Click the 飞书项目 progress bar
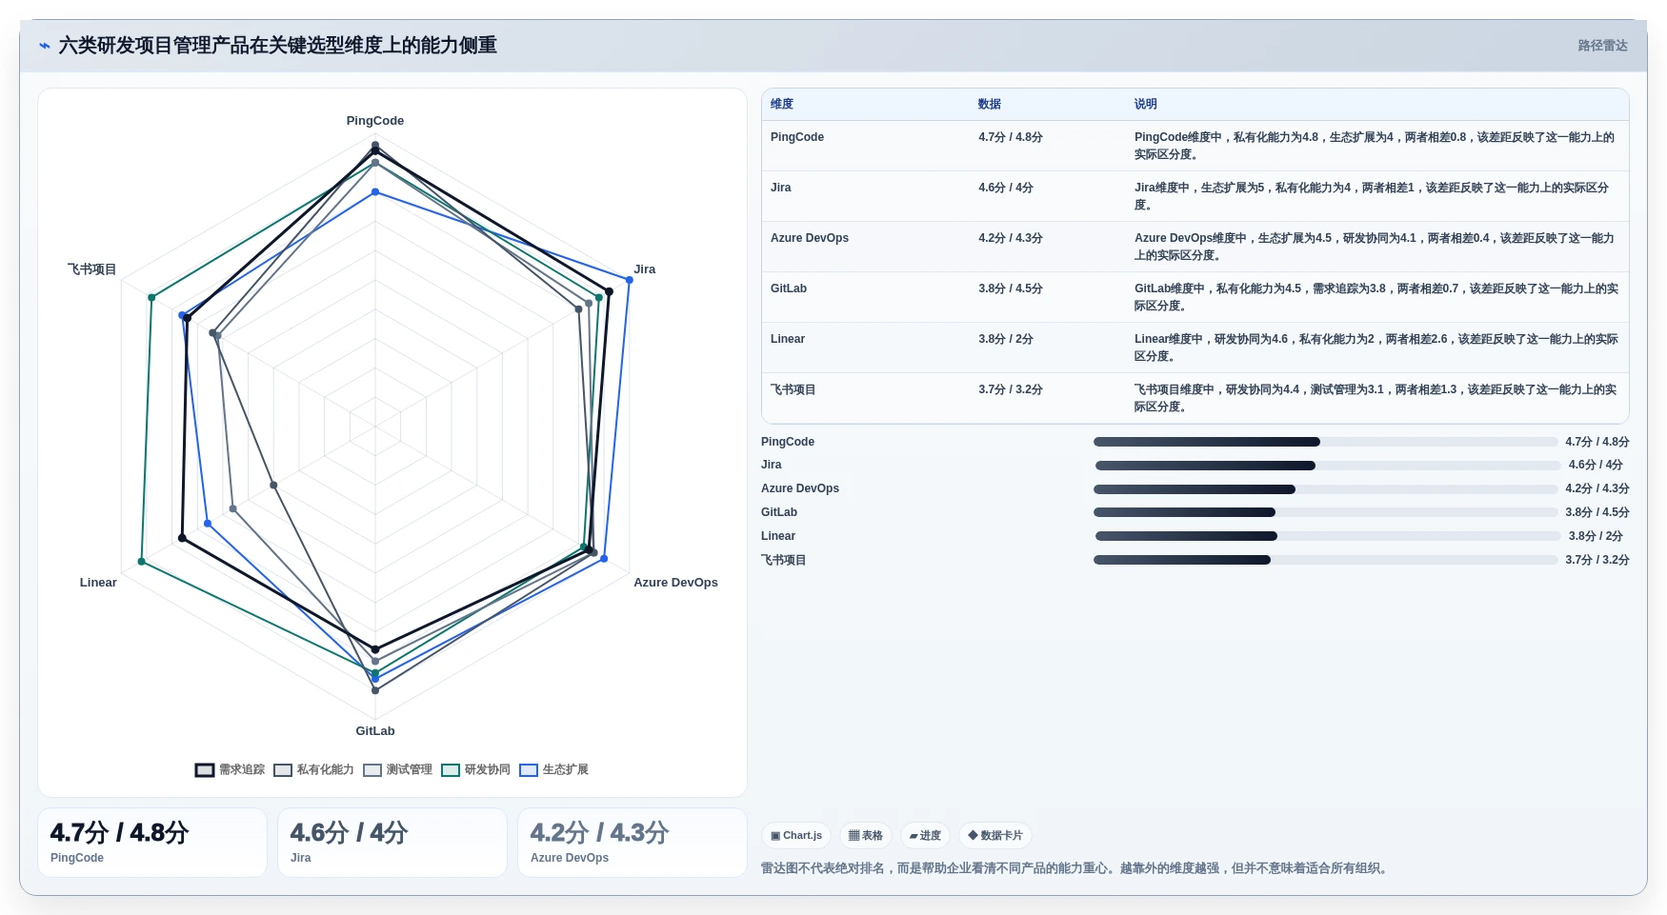Viewport: 1667px width, 915px height. [1326, 560]
